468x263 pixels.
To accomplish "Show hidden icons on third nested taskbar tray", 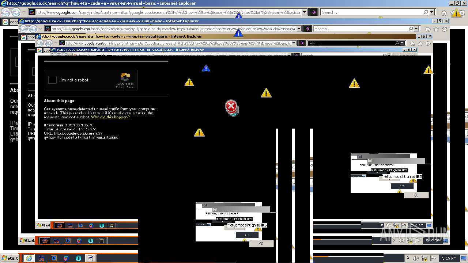I will point(382,225).
